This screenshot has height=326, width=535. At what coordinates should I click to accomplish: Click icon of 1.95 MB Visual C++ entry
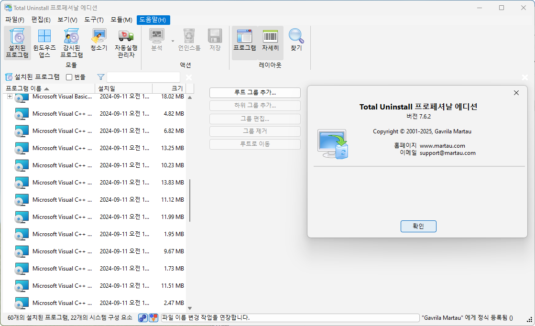[22, 234]
